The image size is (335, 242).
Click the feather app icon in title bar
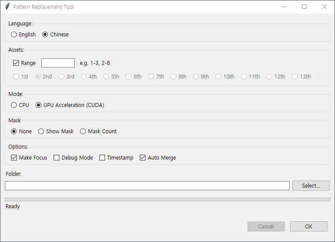coord(7,7)
